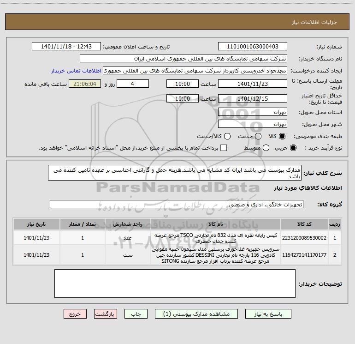
Task: Click the TSCO computer case product name
Action: 216,238
